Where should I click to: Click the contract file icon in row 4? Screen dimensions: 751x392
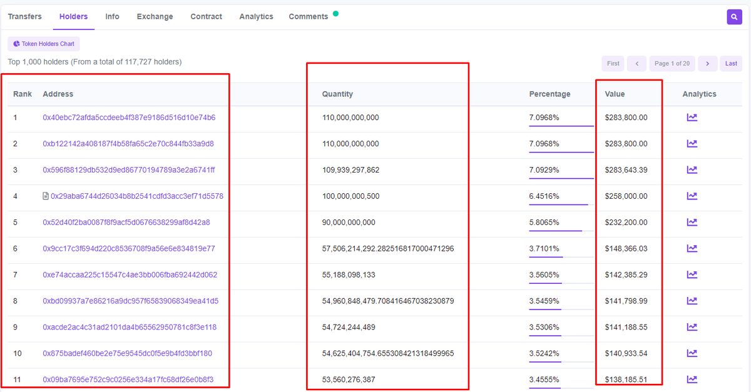[x=45, y=196]
